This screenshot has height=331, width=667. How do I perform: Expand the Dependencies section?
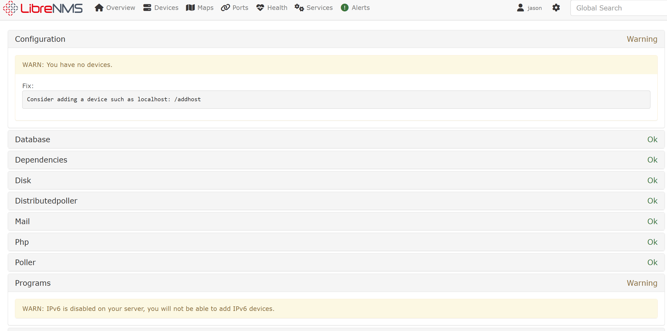click(41, 160)
